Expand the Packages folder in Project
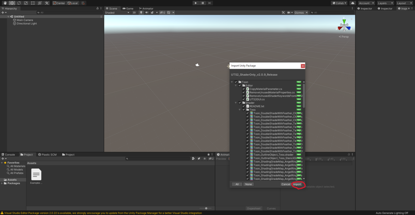 2,183
